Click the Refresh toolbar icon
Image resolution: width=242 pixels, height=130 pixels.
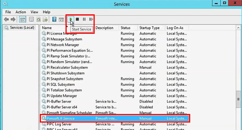click(x=38, y=19)
